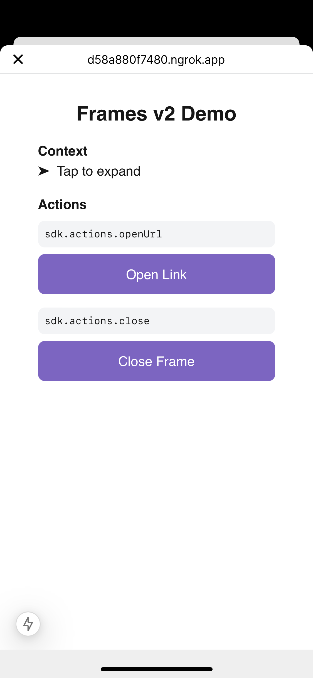Expand the Context disclosure triangle
This screenshot has height=678, width=313.
[44, 171]
